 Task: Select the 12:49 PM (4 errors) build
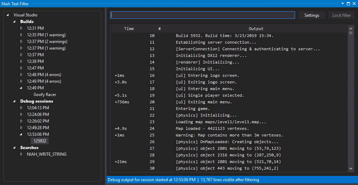click(x=44, y=81)
